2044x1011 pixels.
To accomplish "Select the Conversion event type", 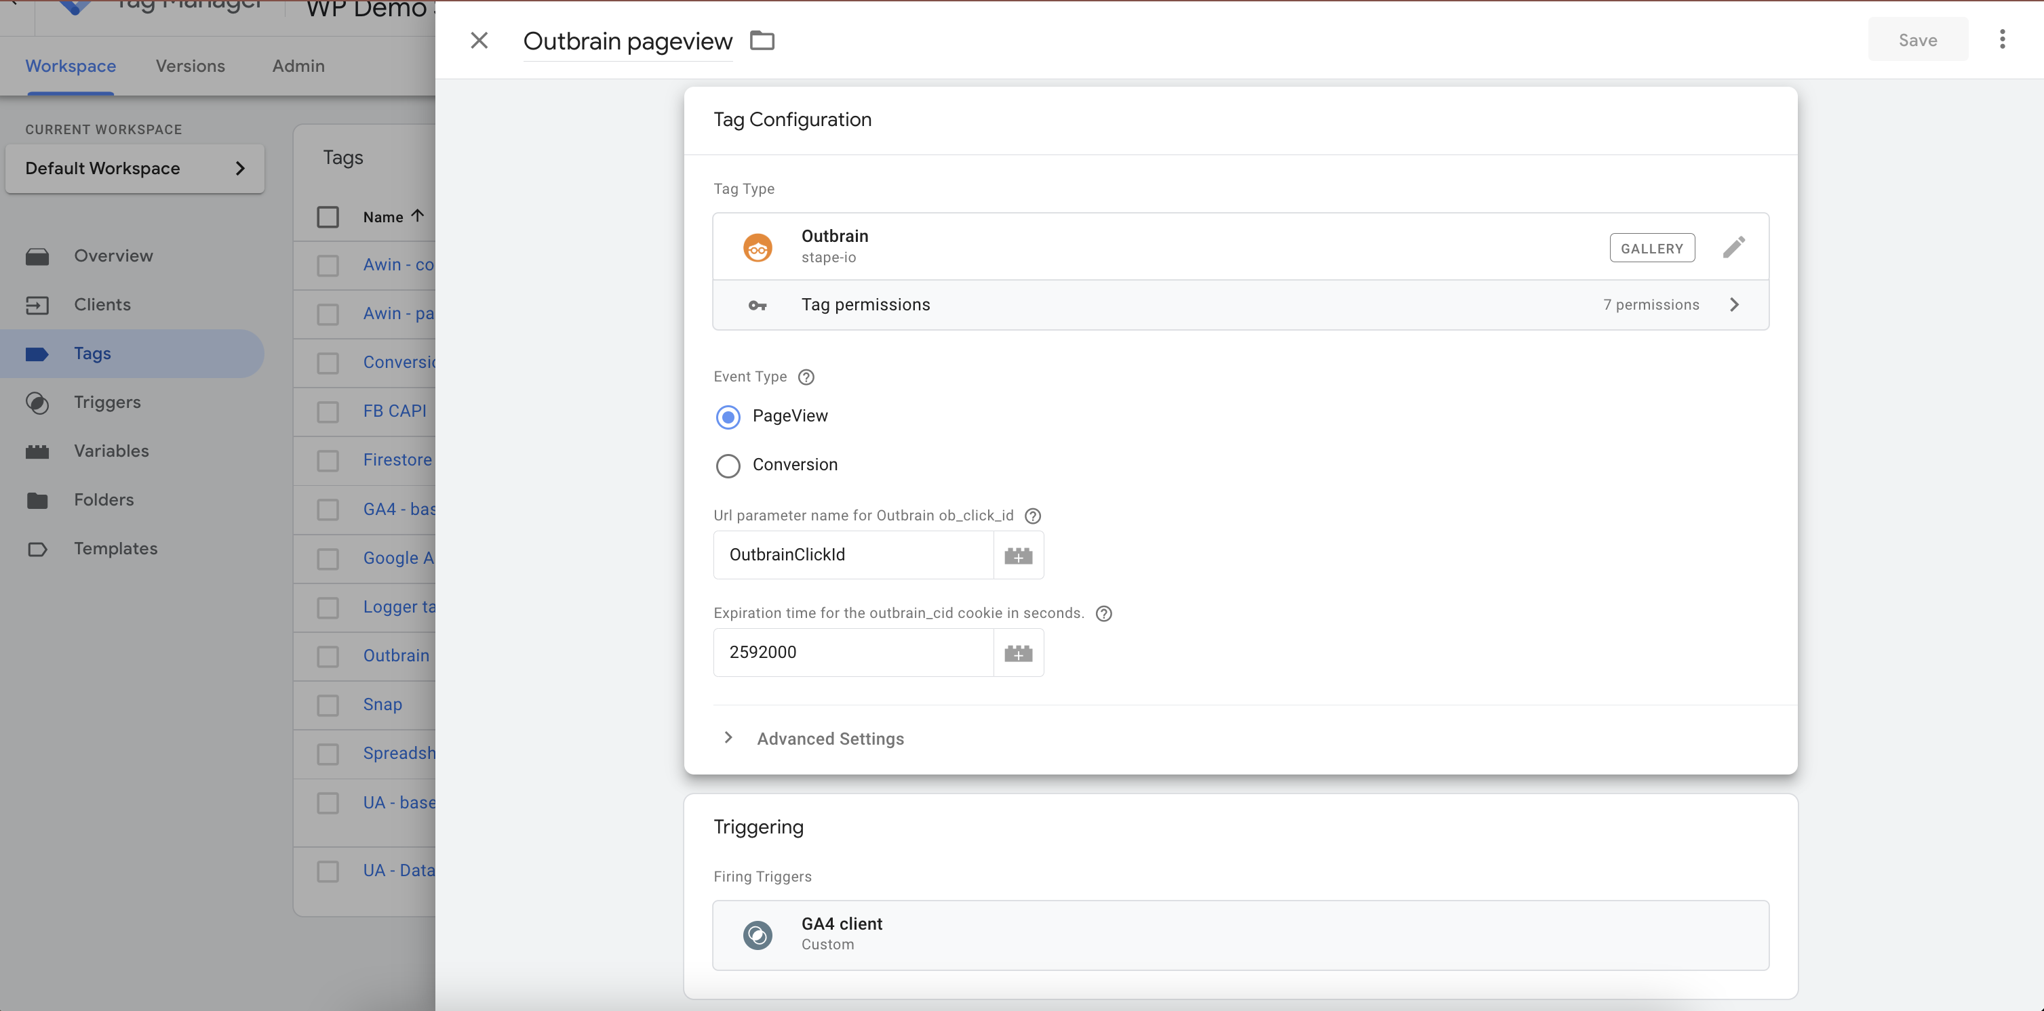I will (728, 466).
